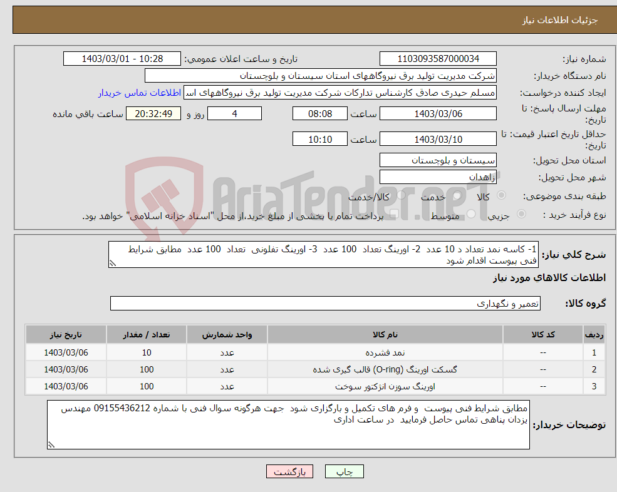This screenshot has width=617, height=492.
Task: Click resize handle of the description text area
Action: point(113,264)
